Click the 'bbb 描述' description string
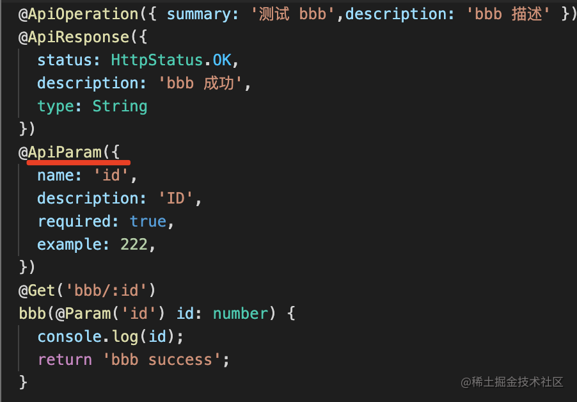Screen dimensions: 577x402 click(x=509, y=14)
